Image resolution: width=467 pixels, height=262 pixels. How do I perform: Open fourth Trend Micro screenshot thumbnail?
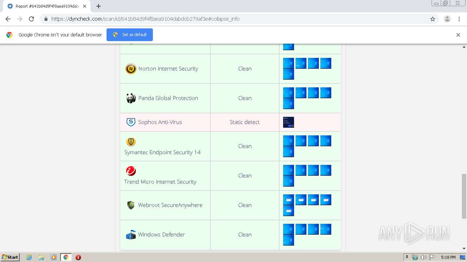click(326, 170)
